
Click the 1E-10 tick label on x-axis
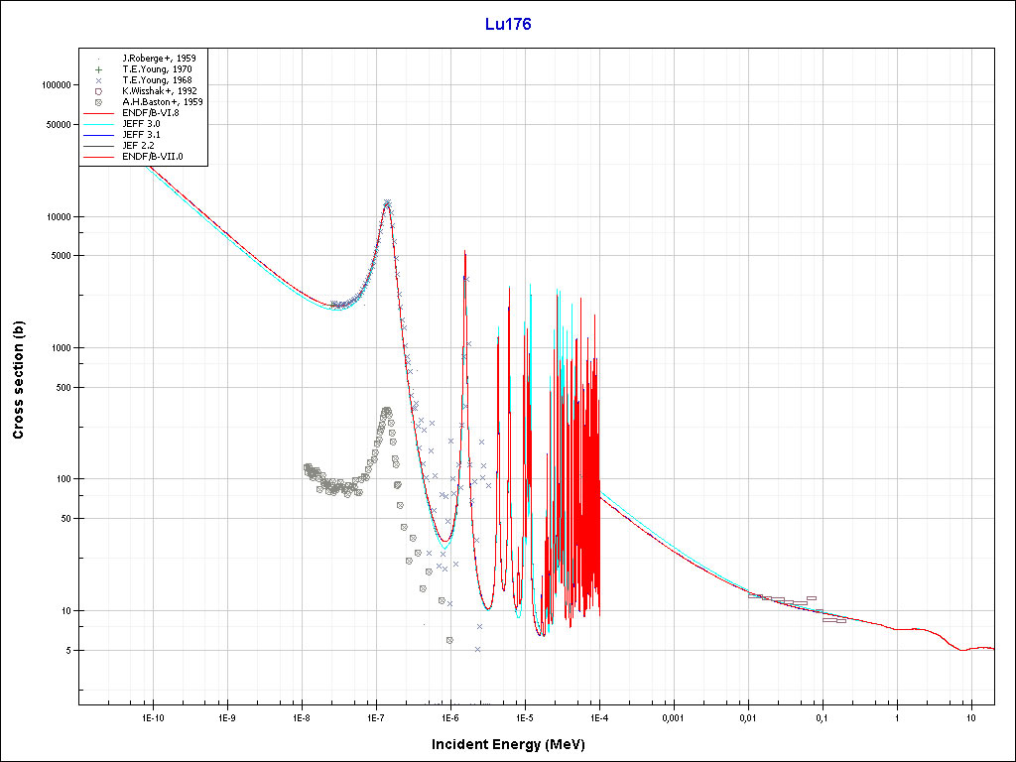tap(151, 716)
